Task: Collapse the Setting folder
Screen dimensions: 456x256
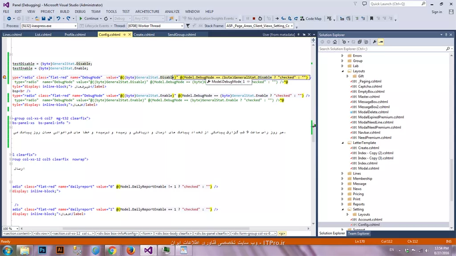Action: click(x=342, y=209)
